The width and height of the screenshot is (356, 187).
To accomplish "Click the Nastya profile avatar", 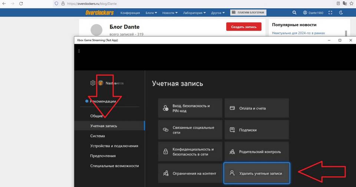I will [100, 83].
